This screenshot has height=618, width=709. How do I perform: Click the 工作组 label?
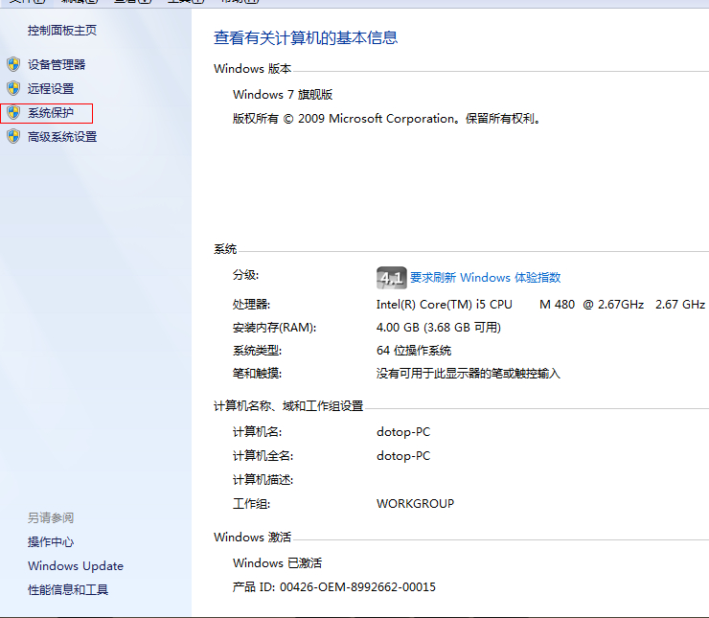pos(251,504)
